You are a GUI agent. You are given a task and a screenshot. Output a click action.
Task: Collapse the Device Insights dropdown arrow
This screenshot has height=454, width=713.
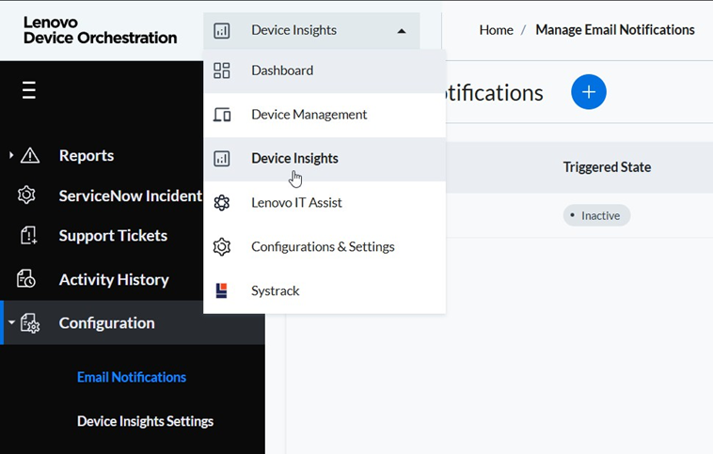[x=402, y=31]
